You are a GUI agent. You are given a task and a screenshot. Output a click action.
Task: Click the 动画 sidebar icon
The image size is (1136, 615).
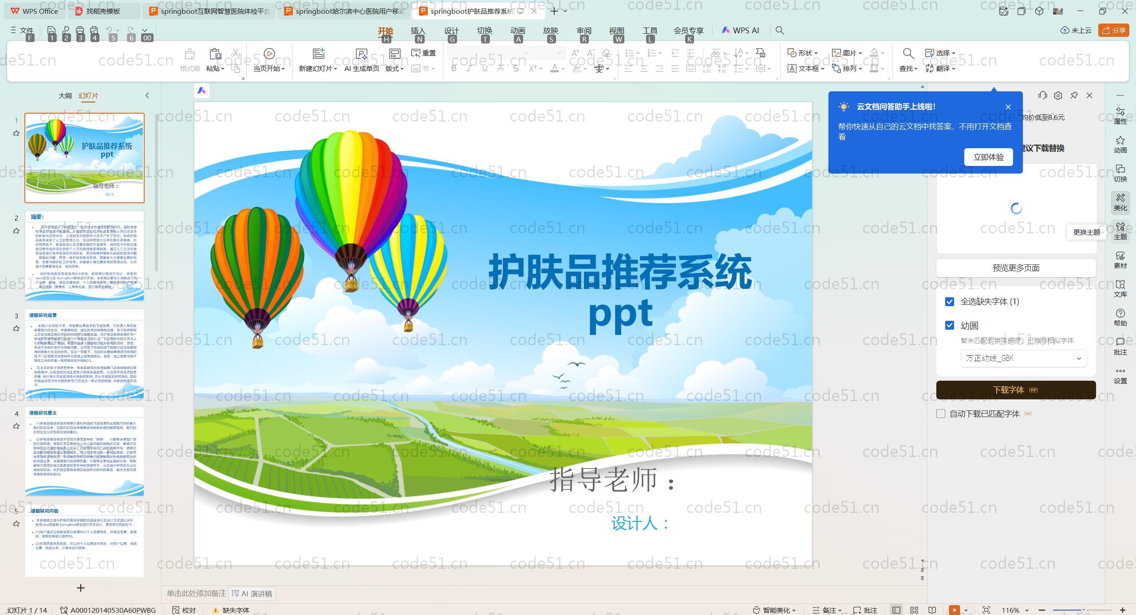tap(1120, 144)
